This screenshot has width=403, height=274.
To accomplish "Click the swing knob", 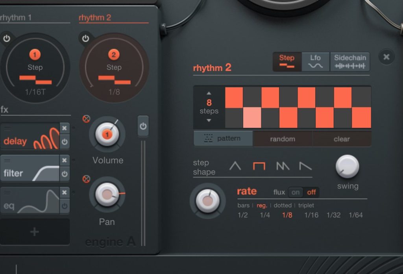I will tap(347, 166).
